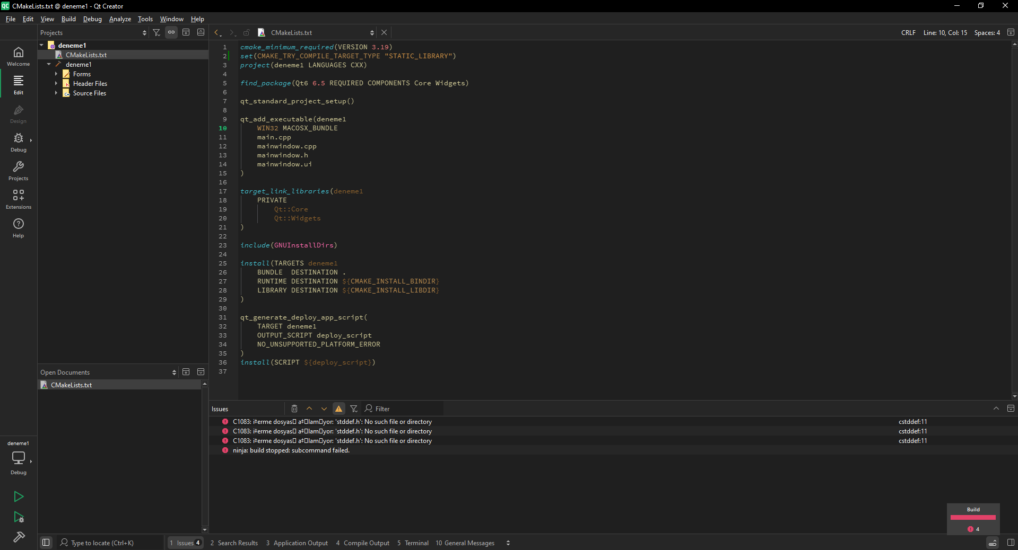Split the editor view
The height and width of the screenshot is (550, 1018).
click(1011, 32)
